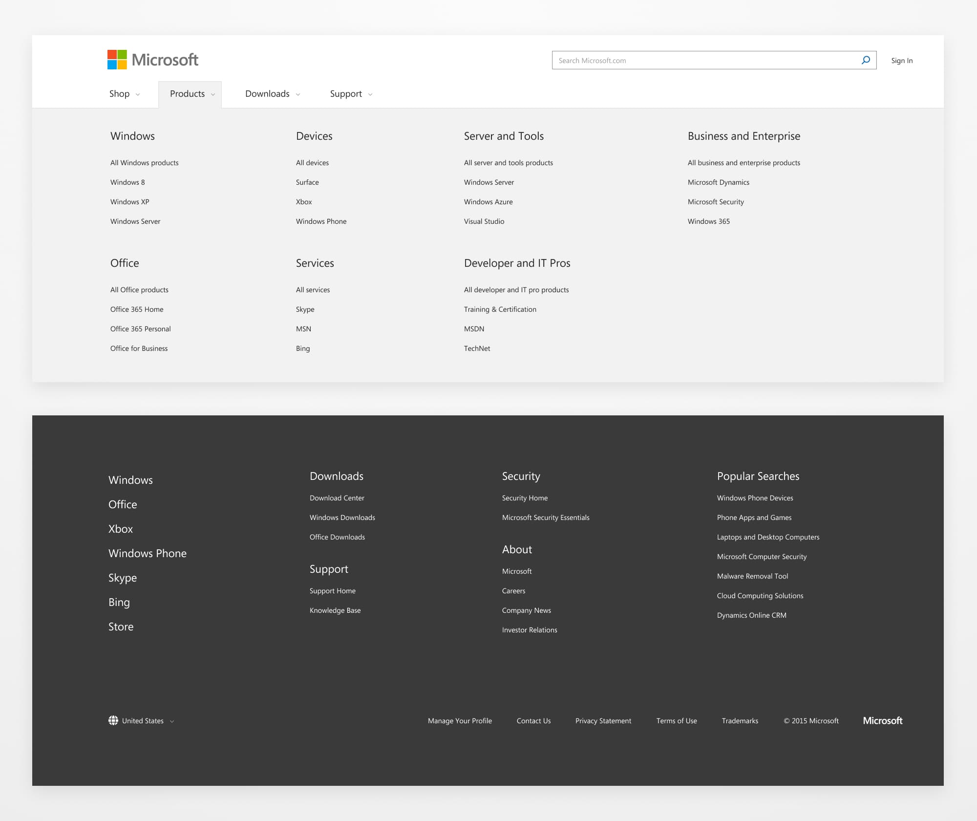This screenshot has width=977, height=821.
Task: Open MSN link
Action: pos(303,329)
